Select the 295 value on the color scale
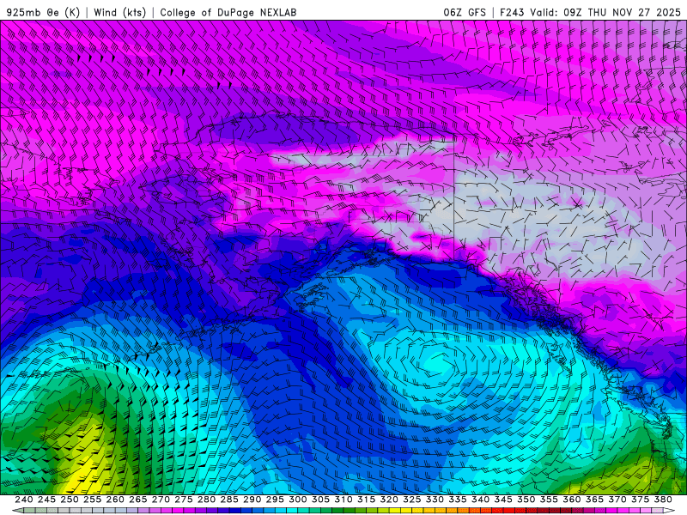Screen dimensions: 687x515 (275, 500)
